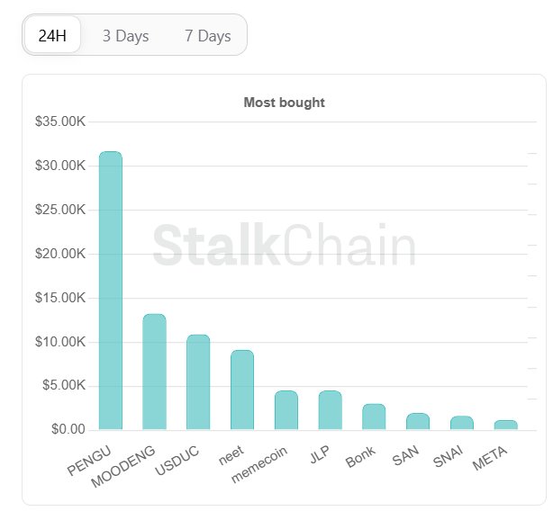Image resolution: width=553 pixels, height=520 pixels.
Task: Click the PENGU bar in the chart
Action: (x=110, y=291)
